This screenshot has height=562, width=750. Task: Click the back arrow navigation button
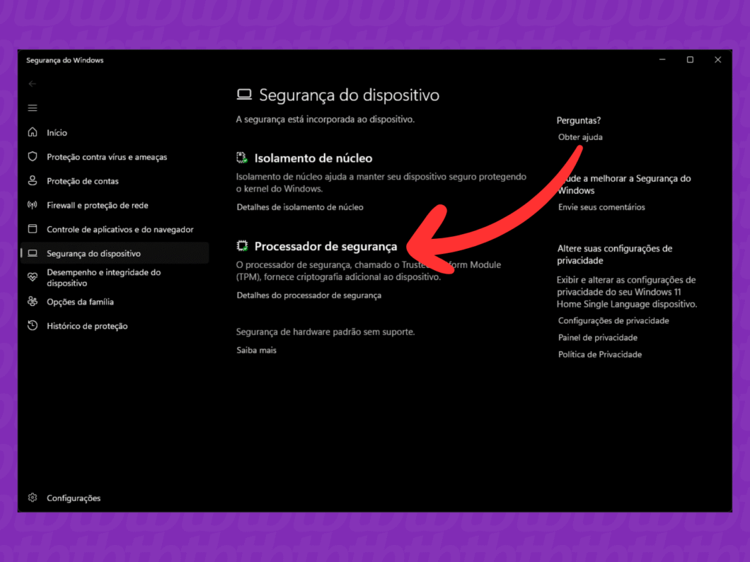click(x=32, y=83)
